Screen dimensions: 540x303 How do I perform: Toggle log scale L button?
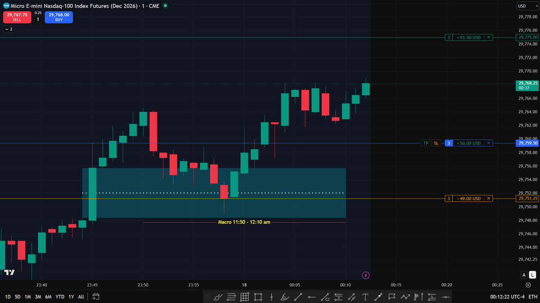click(532, 275)
